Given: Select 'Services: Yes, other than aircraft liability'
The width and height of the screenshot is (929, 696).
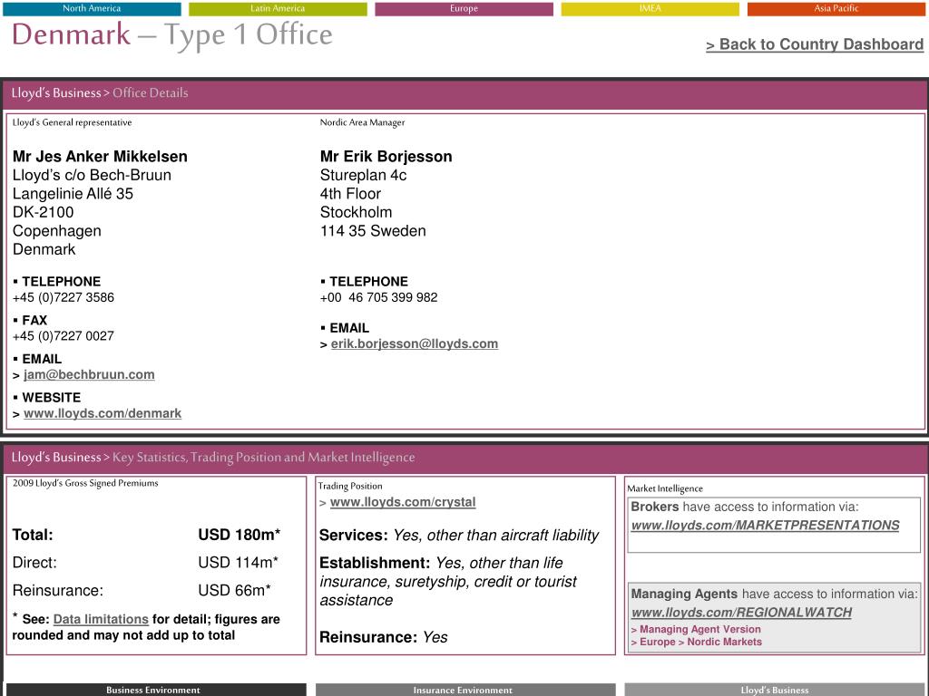Looking at the screenshot, I should [x=459, y=535].
